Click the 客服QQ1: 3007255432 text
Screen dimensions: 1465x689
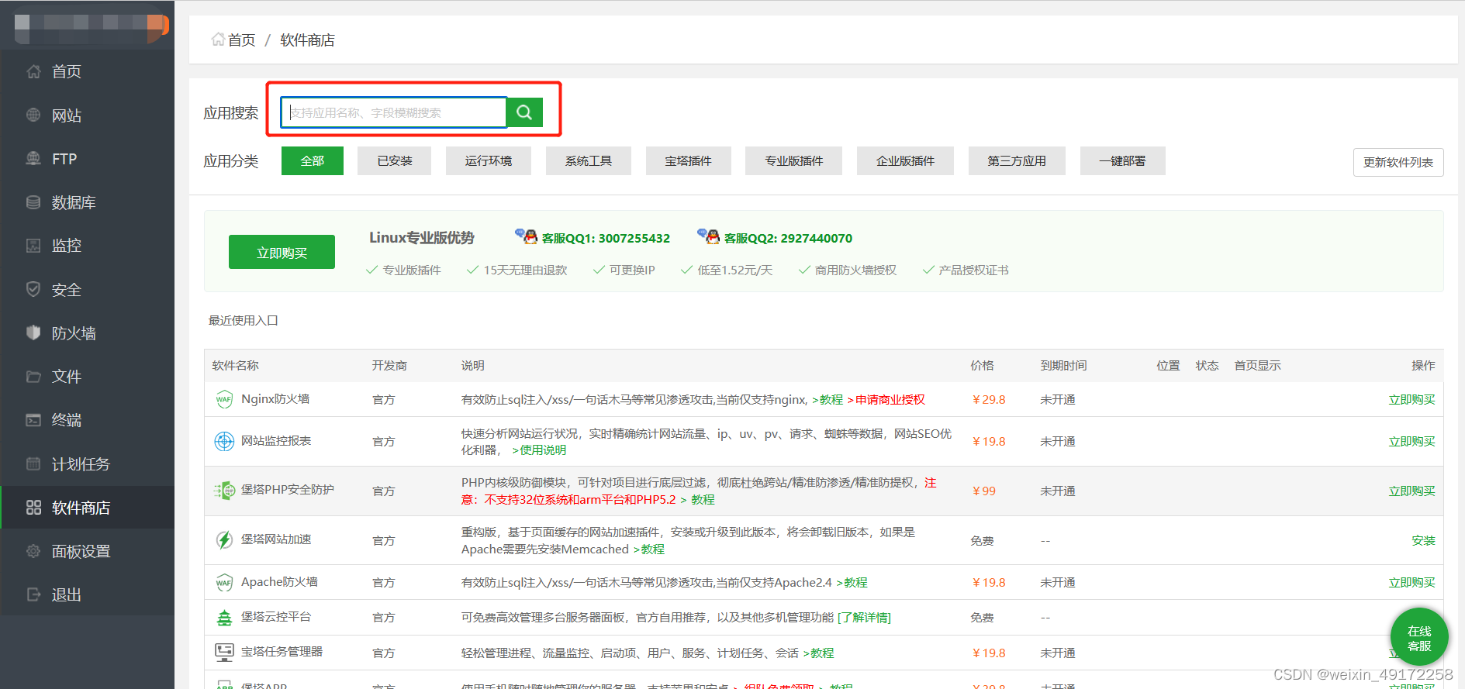point(606,239)
